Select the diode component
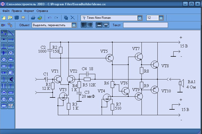This screenshot has height=134, width=202. click(x=4, y=73)
